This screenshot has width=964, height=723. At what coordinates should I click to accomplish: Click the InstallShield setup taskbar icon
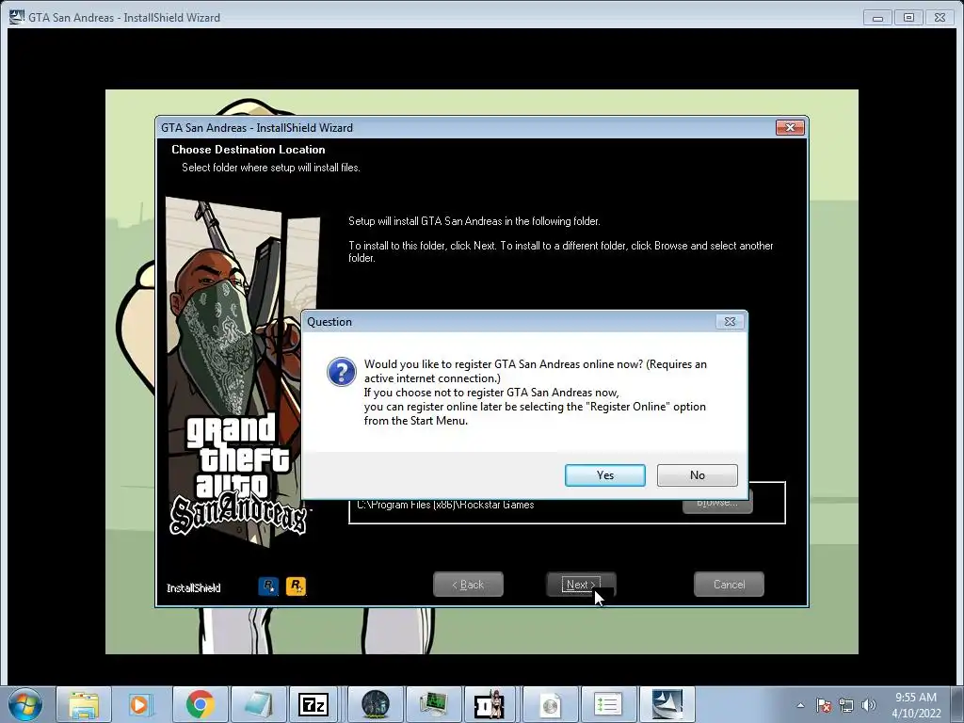click(667, 704)
